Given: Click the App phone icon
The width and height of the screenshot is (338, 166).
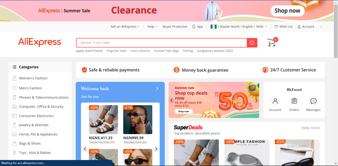Looking at the screenshot, I should tap(194, 27).
